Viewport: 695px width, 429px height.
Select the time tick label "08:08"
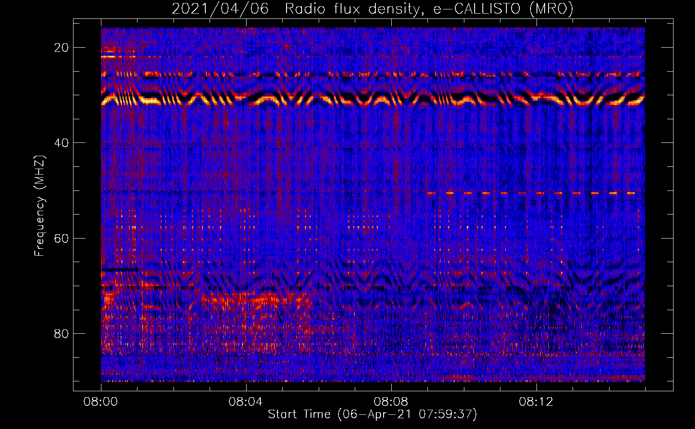coord(391,402)
